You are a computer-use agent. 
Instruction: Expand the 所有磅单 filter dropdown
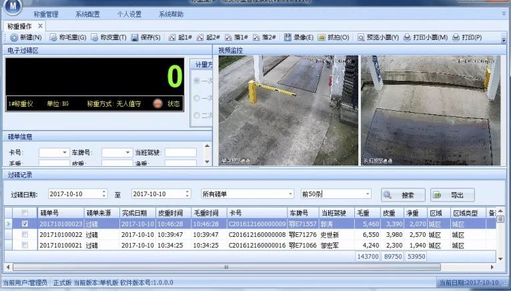pos(290,194)
